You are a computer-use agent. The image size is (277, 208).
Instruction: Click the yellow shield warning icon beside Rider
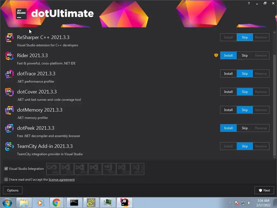click(x=216, y=55)
